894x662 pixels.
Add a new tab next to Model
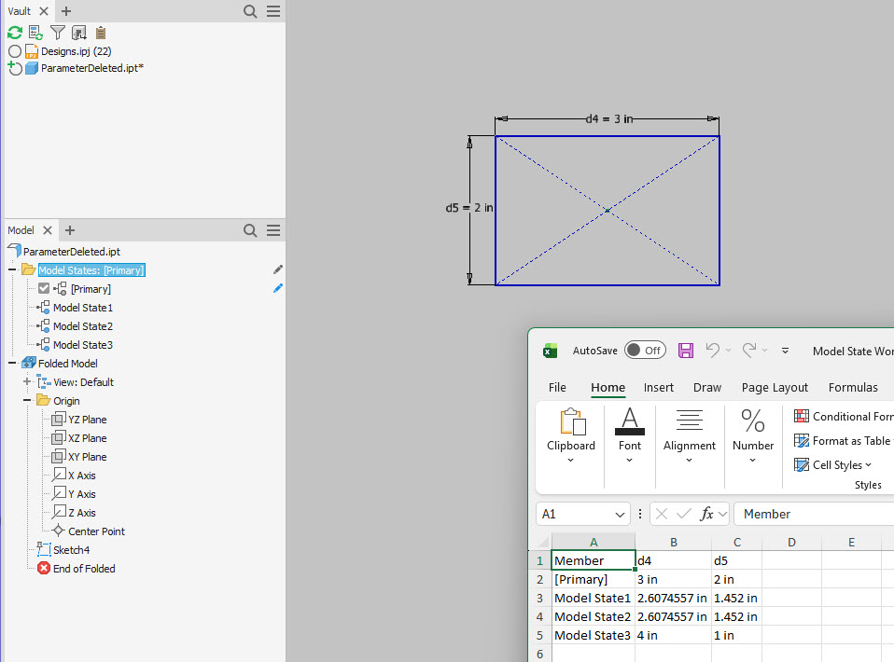pyautogui.click(x=70, y=230)
